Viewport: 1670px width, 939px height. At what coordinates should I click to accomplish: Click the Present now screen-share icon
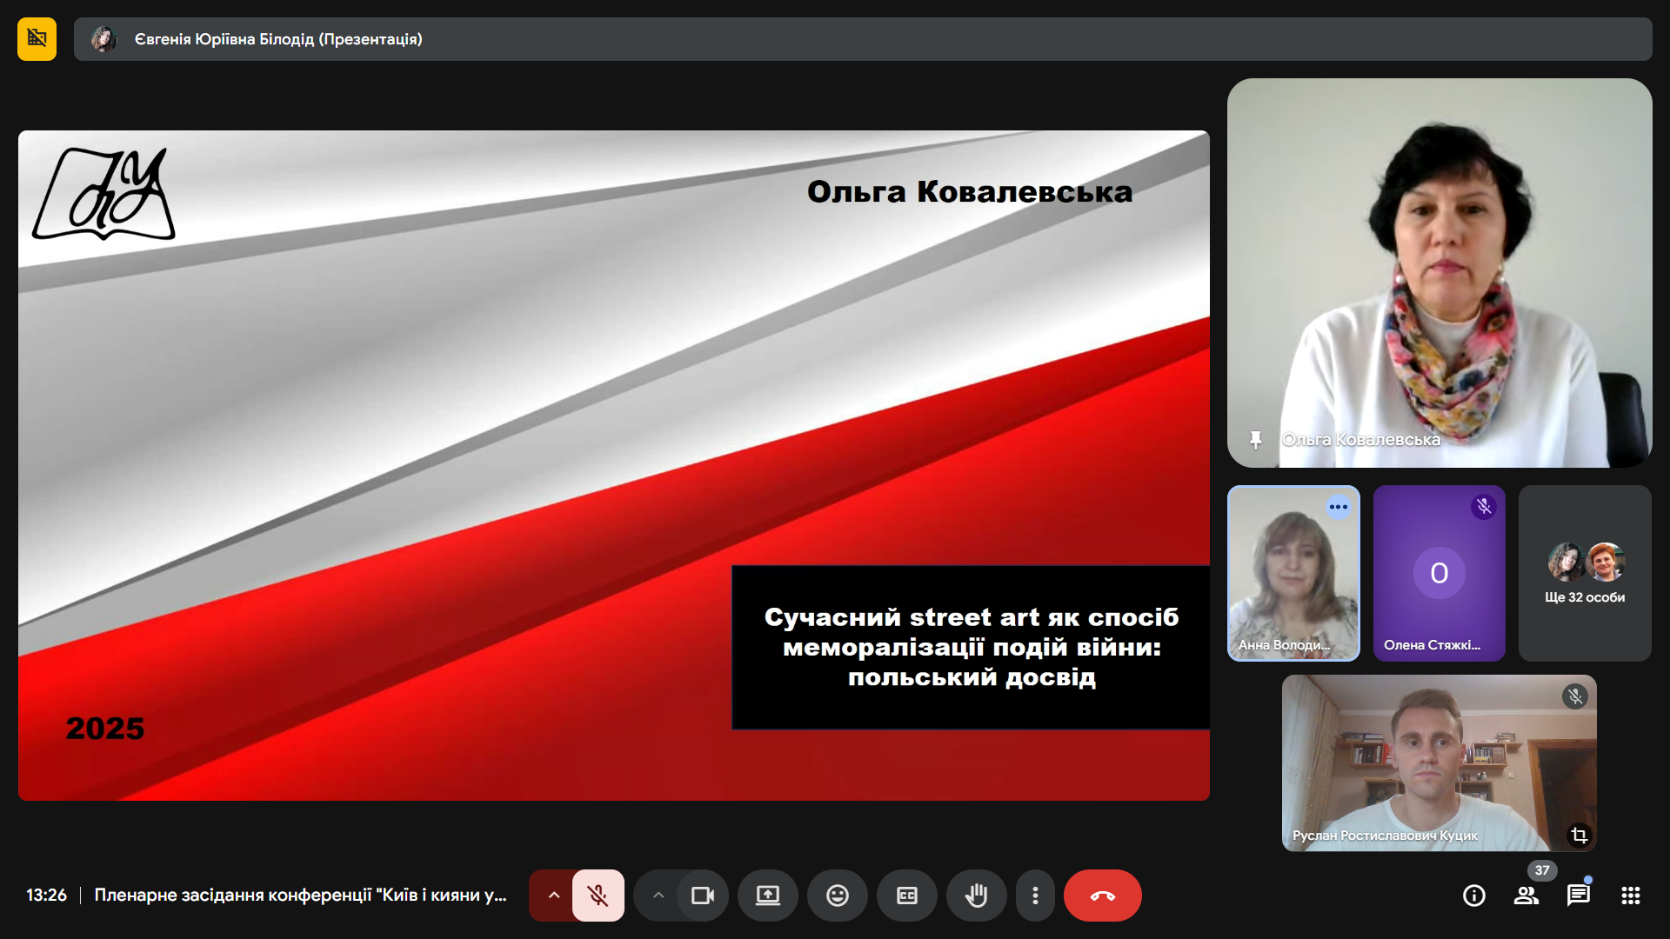(x=767, y=896)
